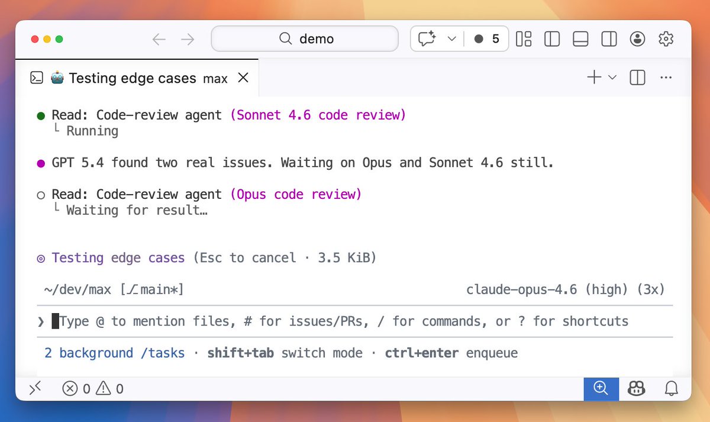
Task: Open the settings gear icon
Action: (x=666, y=39)
